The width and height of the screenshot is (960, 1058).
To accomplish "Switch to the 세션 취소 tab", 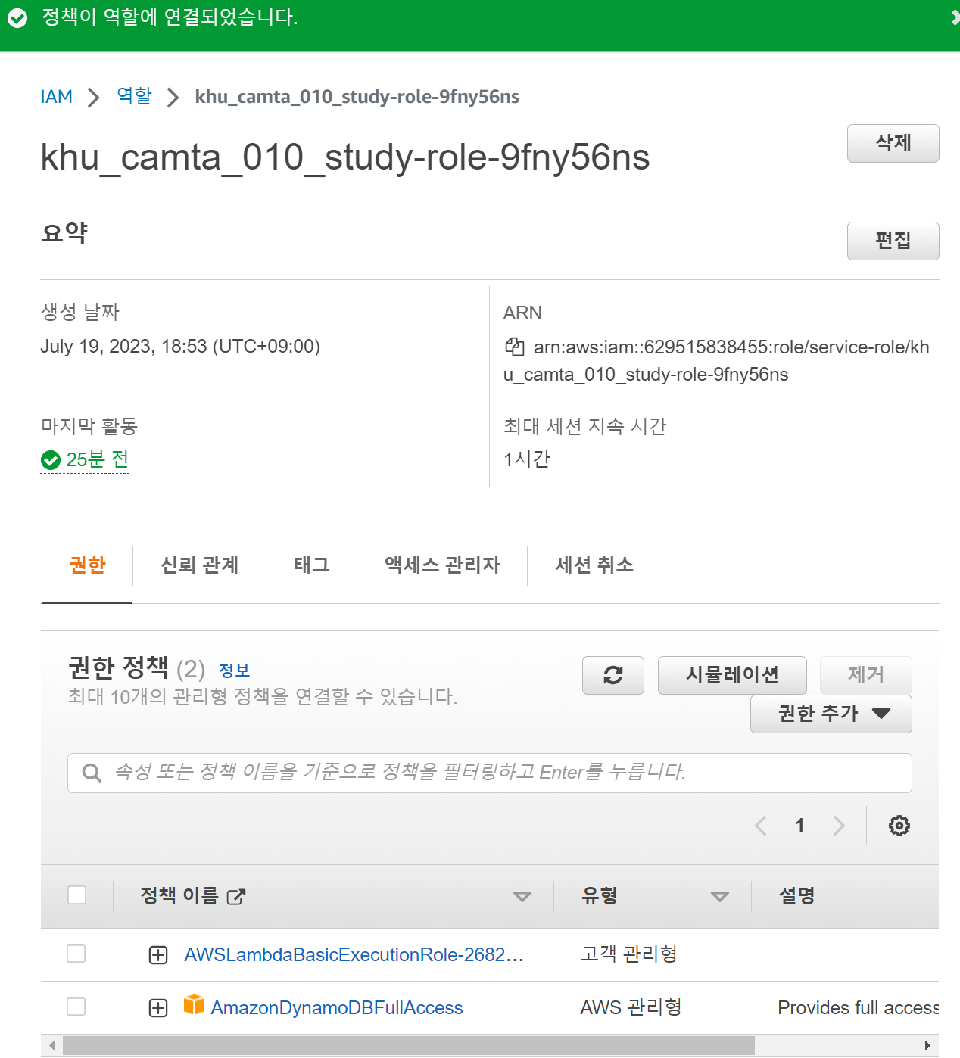I will (x=594, y=565).
